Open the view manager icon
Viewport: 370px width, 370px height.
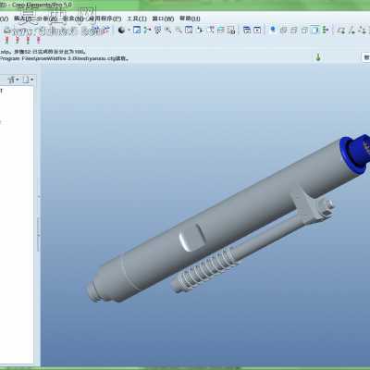[x=231, y=30]
